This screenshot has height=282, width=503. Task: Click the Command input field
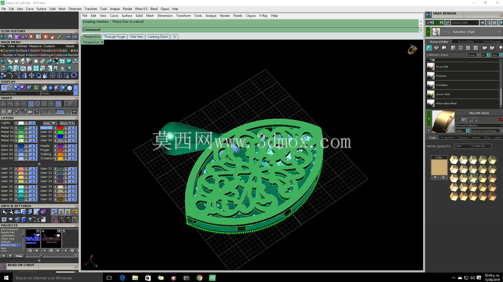[250, 30]
